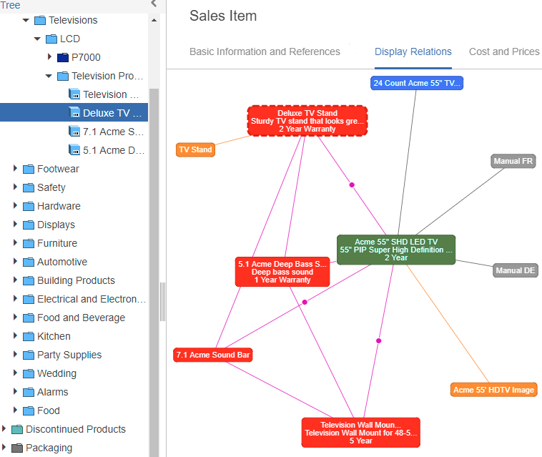
Task: Collapse the Television Pro... node
Action: (49, 76)
